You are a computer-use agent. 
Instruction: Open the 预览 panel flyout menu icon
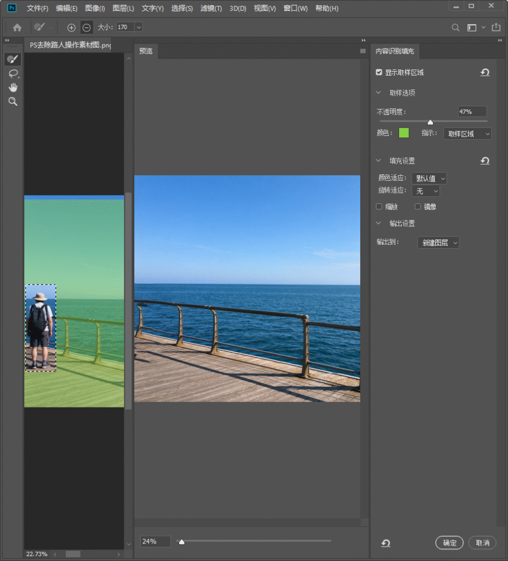[x=363, y=51]
